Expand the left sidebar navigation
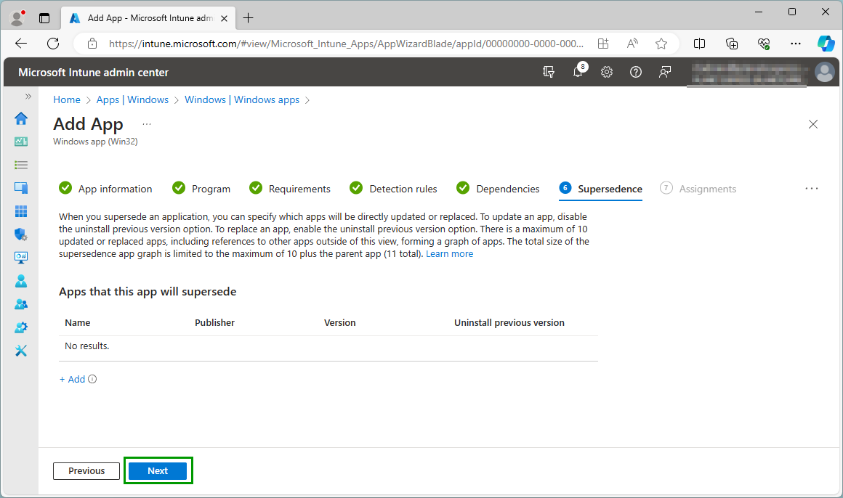The height and width of the screenshot is (498, 843). tap(28, 97)
